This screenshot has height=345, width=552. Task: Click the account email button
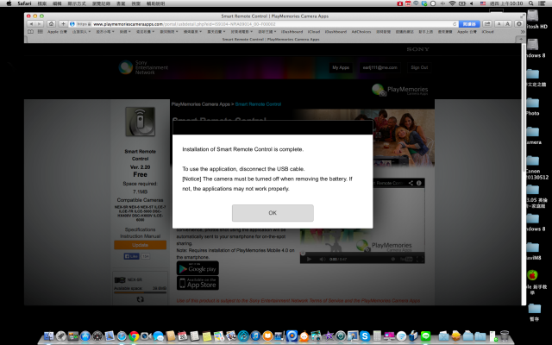tap(379, 67)
